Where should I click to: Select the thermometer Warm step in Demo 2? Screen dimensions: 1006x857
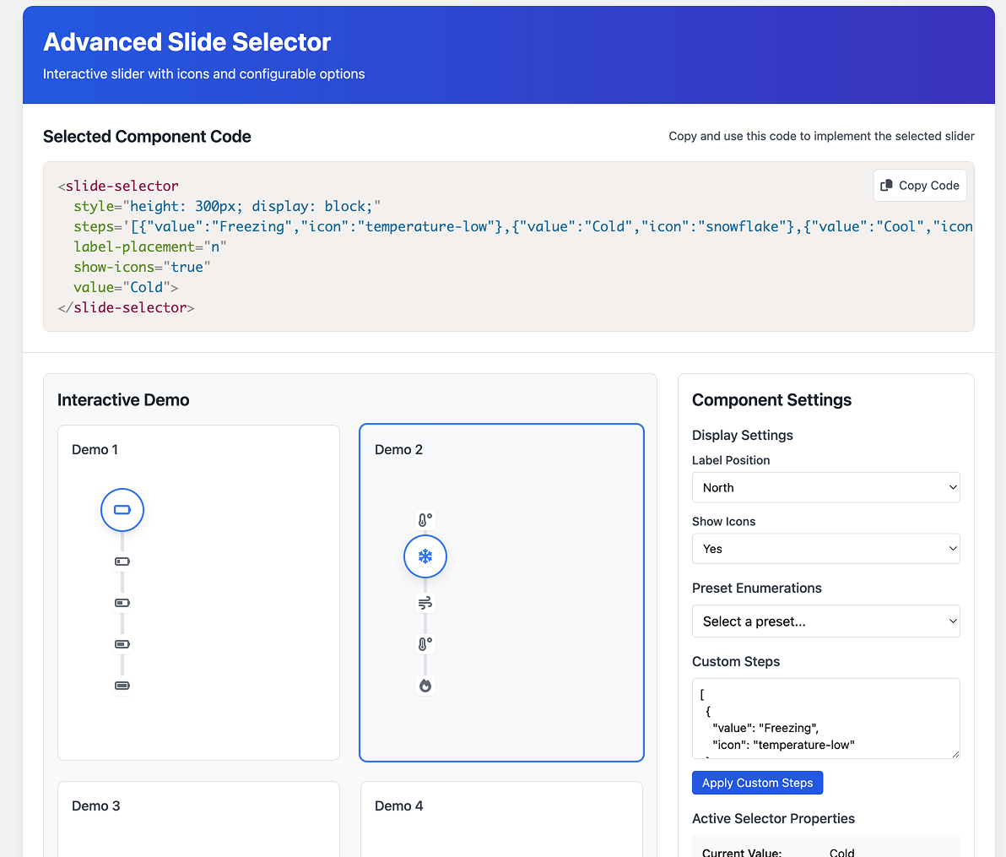[x=425, y=643]
